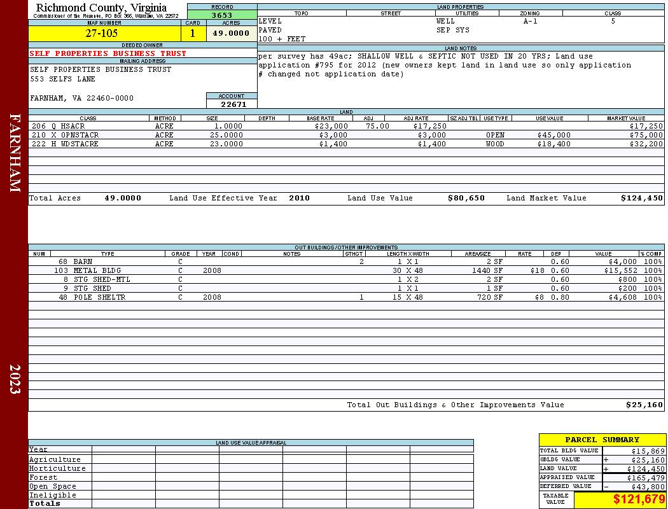Click the card number 1 cell
The width and height of the screenshot is (668, 509).
click(193, 33)
